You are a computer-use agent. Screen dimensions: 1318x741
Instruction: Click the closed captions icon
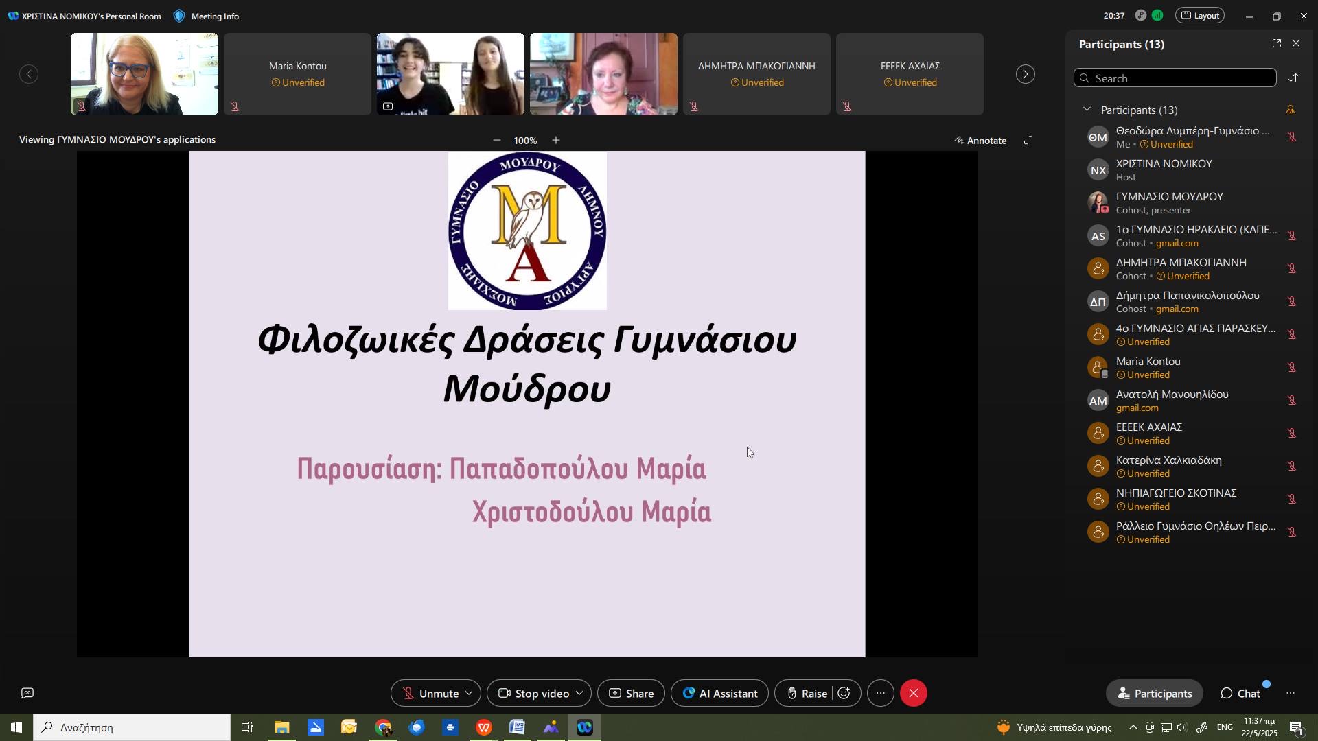click(x=27, y=693)
